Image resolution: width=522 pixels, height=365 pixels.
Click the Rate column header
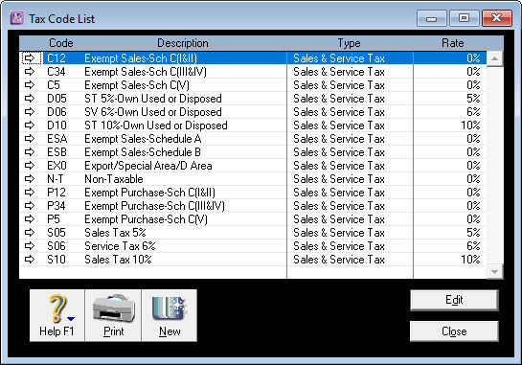click(453, 43)
